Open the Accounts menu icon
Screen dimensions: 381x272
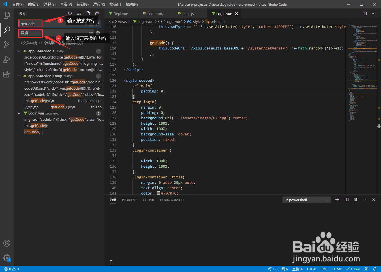coord(7,243)
